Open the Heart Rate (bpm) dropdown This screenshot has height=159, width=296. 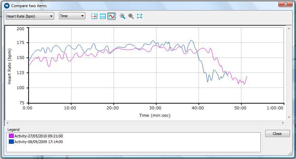[30, 16]
